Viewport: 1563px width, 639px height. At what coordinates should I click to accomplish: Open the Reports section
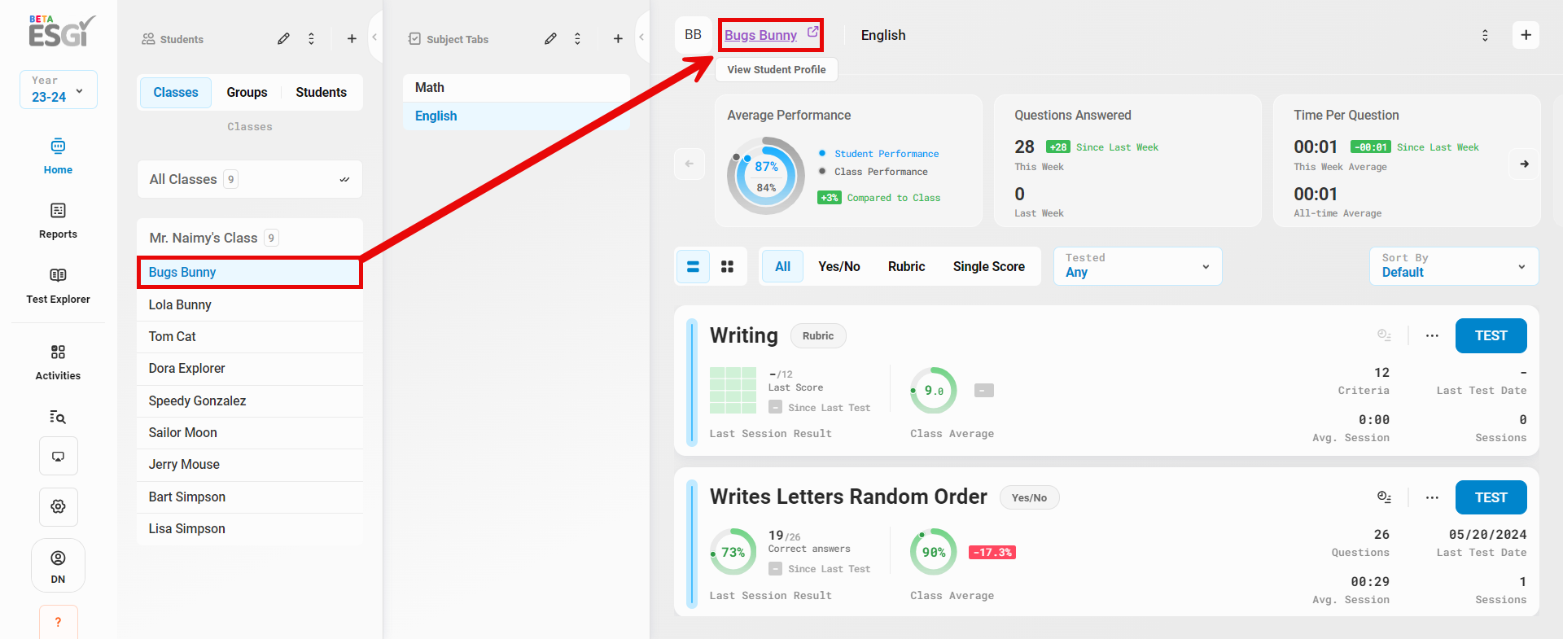(58, 221)
